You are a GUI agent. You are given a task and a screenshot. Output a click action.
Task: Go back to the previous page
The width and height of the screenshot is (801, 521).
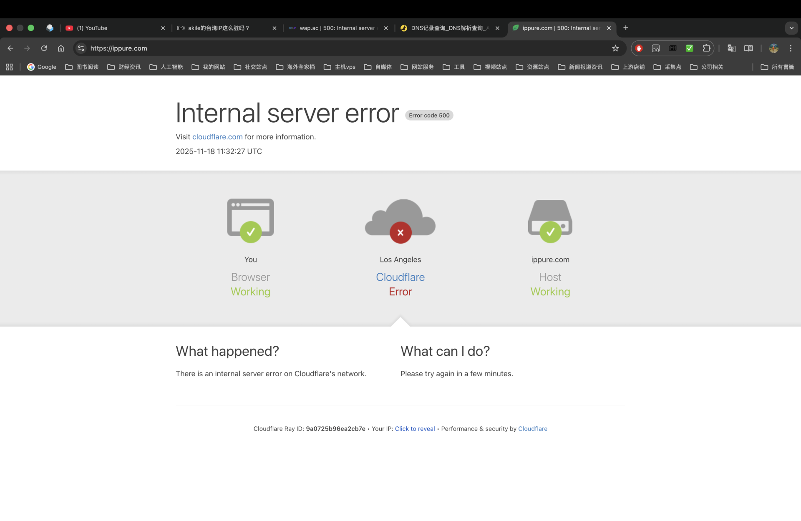click(10, 48)
